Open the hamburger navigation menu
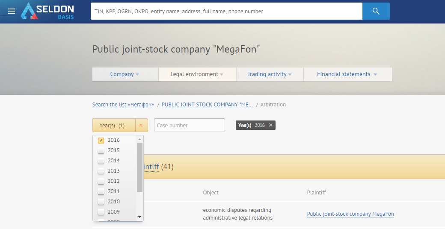Screen dimensions: 445x229 click(12, 12)
